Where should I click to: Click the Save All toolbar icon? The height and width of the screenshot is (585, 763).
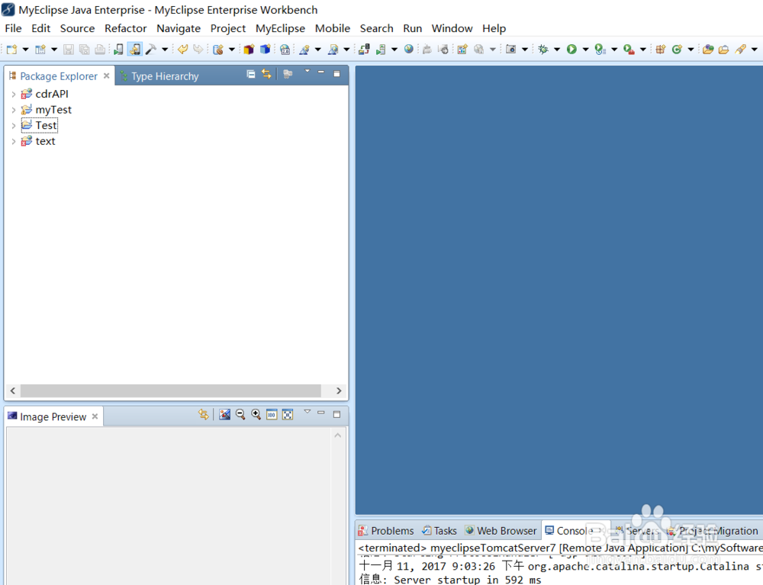[x=84, y=49]
